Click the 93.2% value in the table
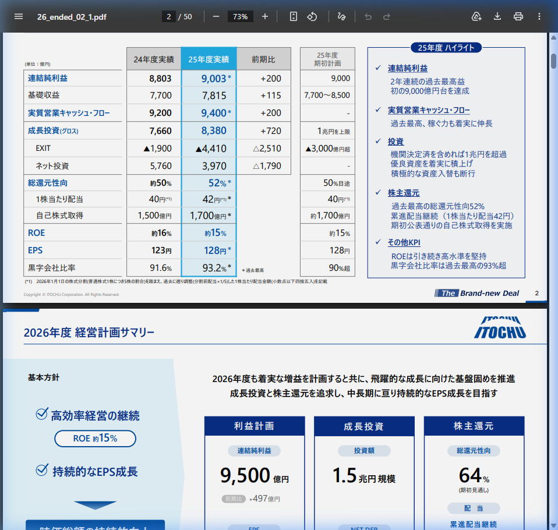 coord(214,268)
